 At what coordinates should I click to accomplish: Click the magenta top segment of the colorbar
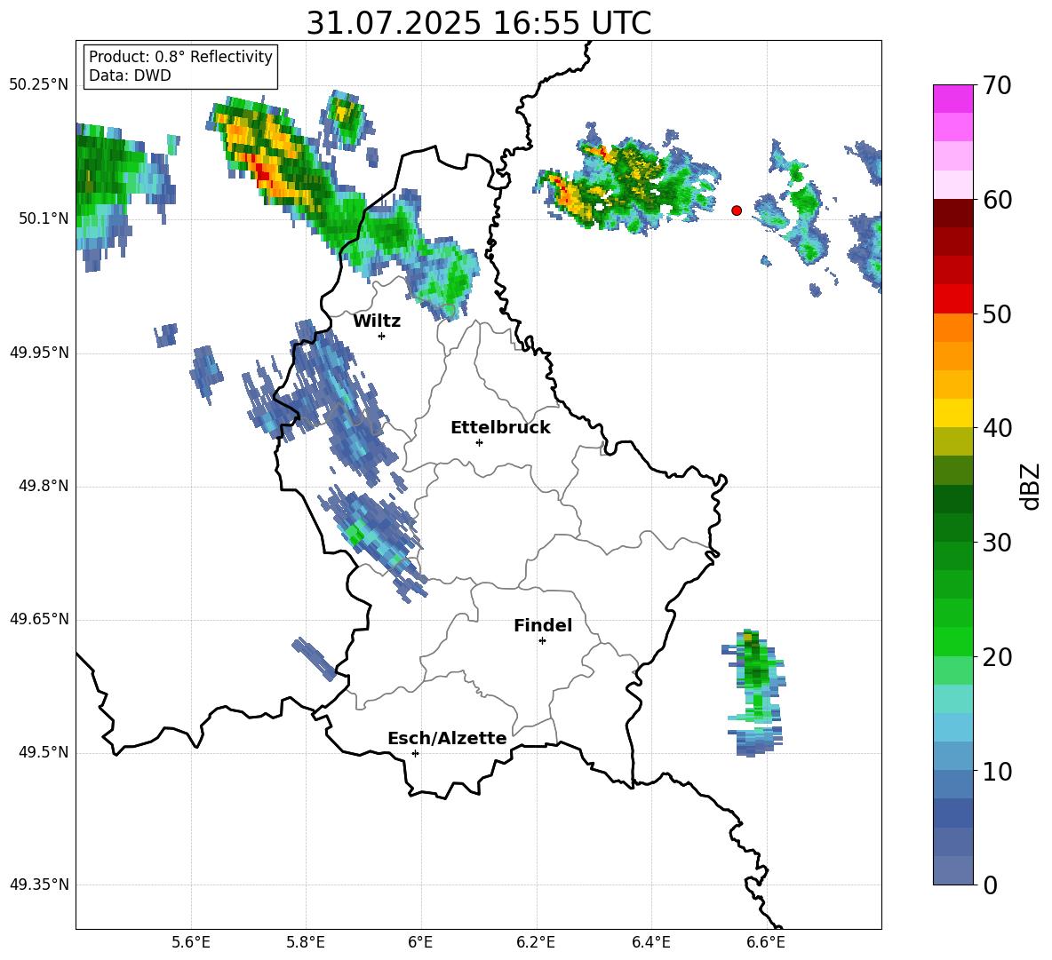953,99
